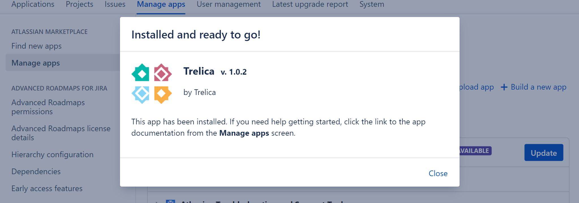
Task: Click the version v. 1.0.2 text
Action: 233,72
